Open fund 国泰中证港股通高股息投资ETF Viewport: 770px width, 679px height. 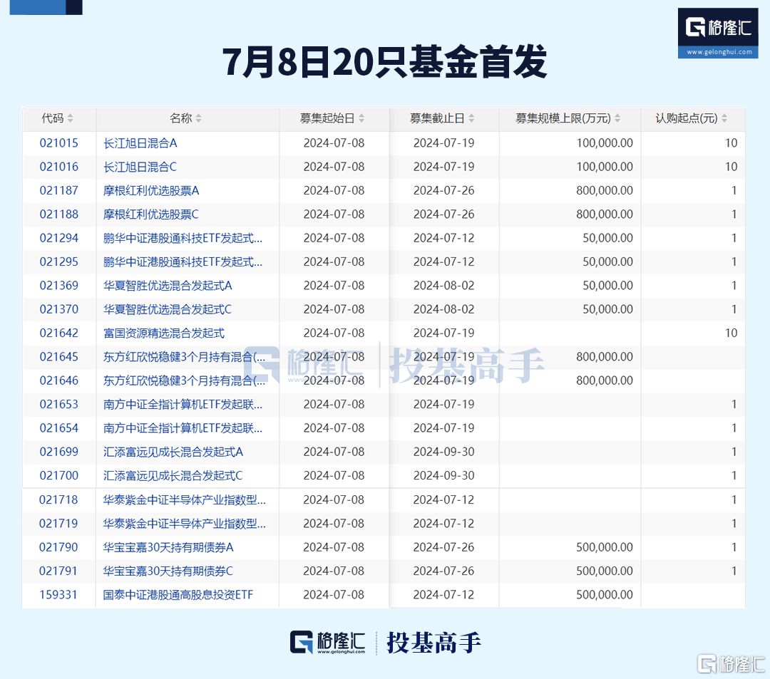coord(178,595)
